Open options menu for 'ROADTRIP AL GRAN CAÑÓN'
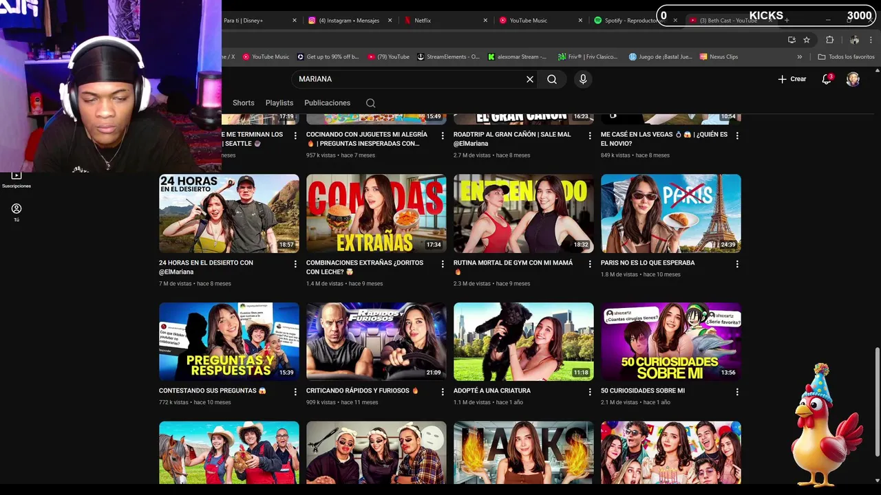This screenshot has height=495, width=881. (590, 136)
